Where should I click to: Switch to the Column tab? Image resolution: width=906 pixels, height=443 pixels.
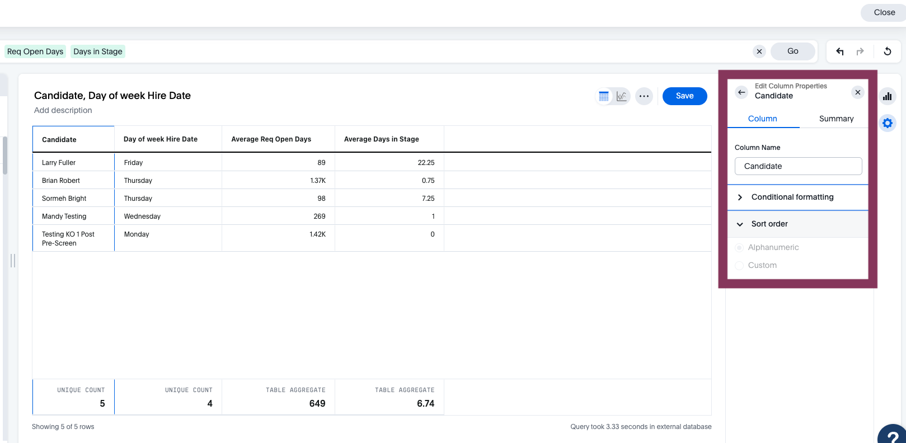[x=763, y=119]
